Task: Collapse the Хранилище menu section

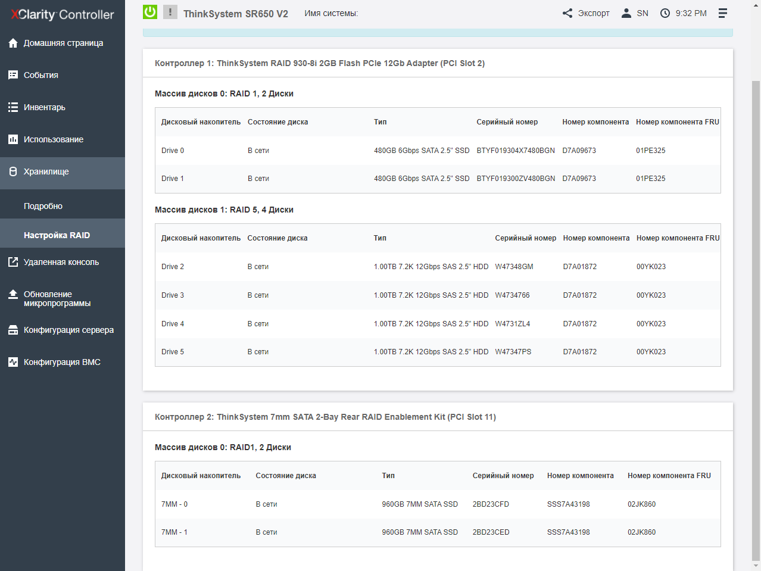Action: tap(63, 173)
